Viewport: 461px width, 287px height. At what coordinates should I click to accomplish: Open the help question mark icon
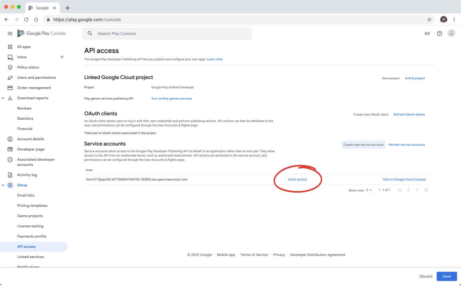tap(440, 33)
